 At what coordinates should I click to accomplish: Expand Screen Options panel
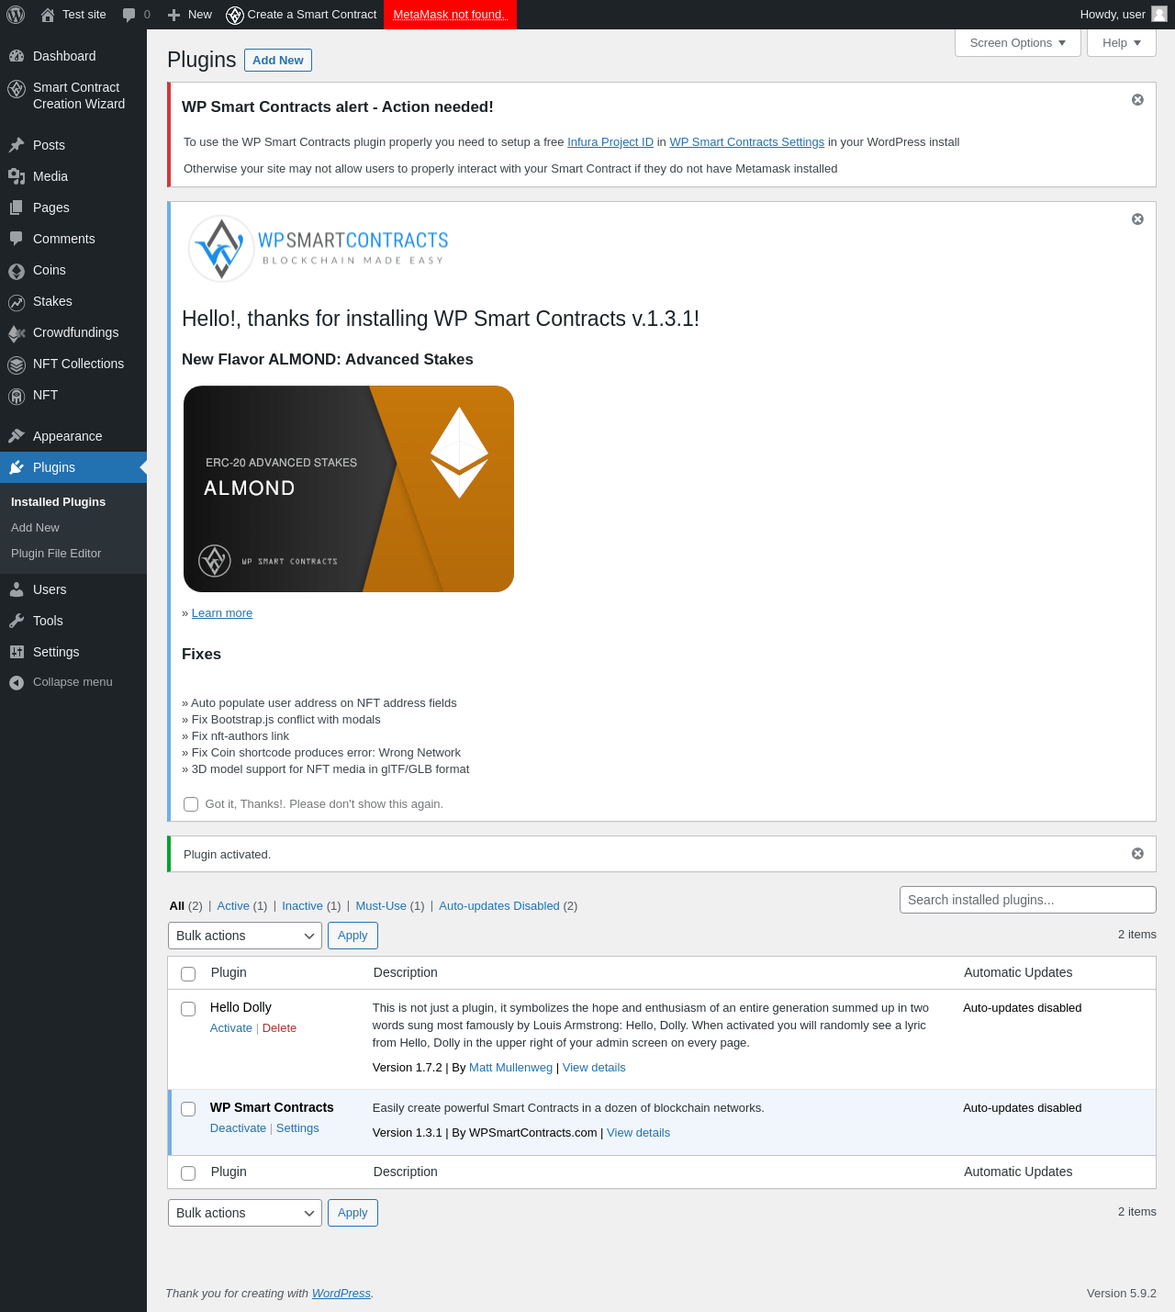(x=1018, y=43)
